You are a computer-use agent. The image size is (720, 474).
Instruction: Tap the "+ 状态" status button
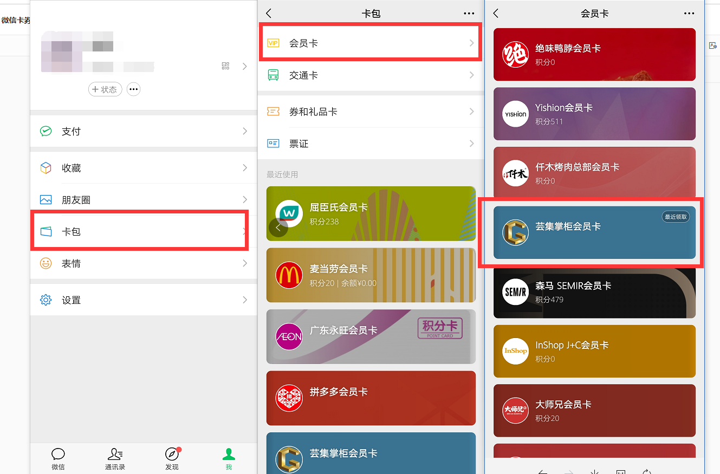tap(105, 89)
